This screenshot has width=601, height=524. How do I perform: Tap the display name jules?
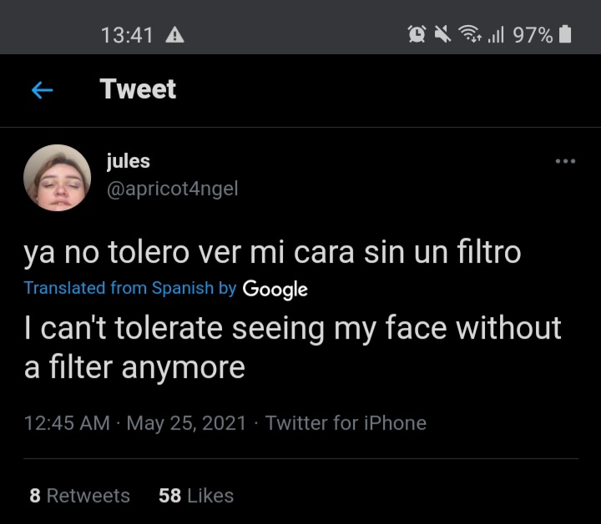pyautogui.click(x=129, y=161)
